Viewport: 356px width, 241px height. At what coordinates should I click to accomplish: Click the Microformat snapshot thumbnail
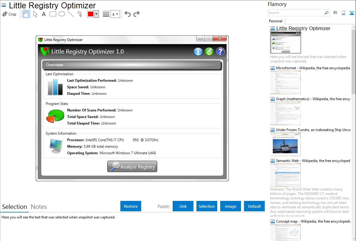[286, 82]
